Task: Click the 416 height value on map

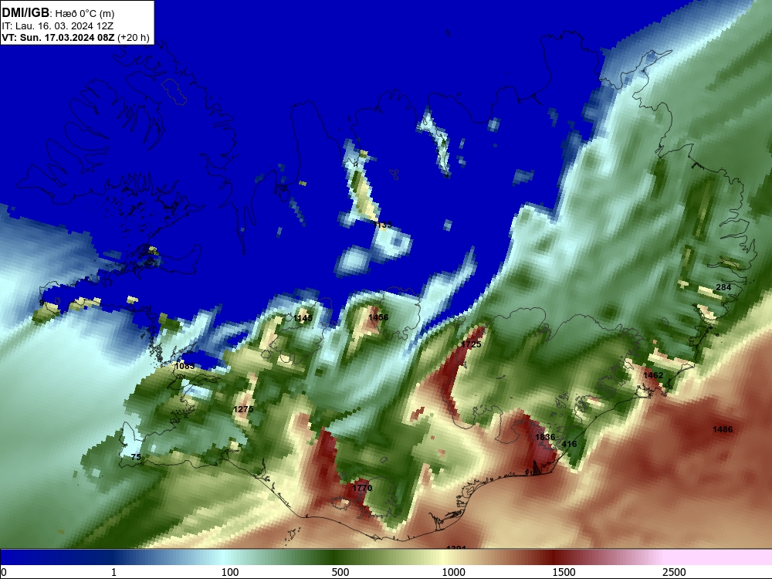Action: pos(569,444)
